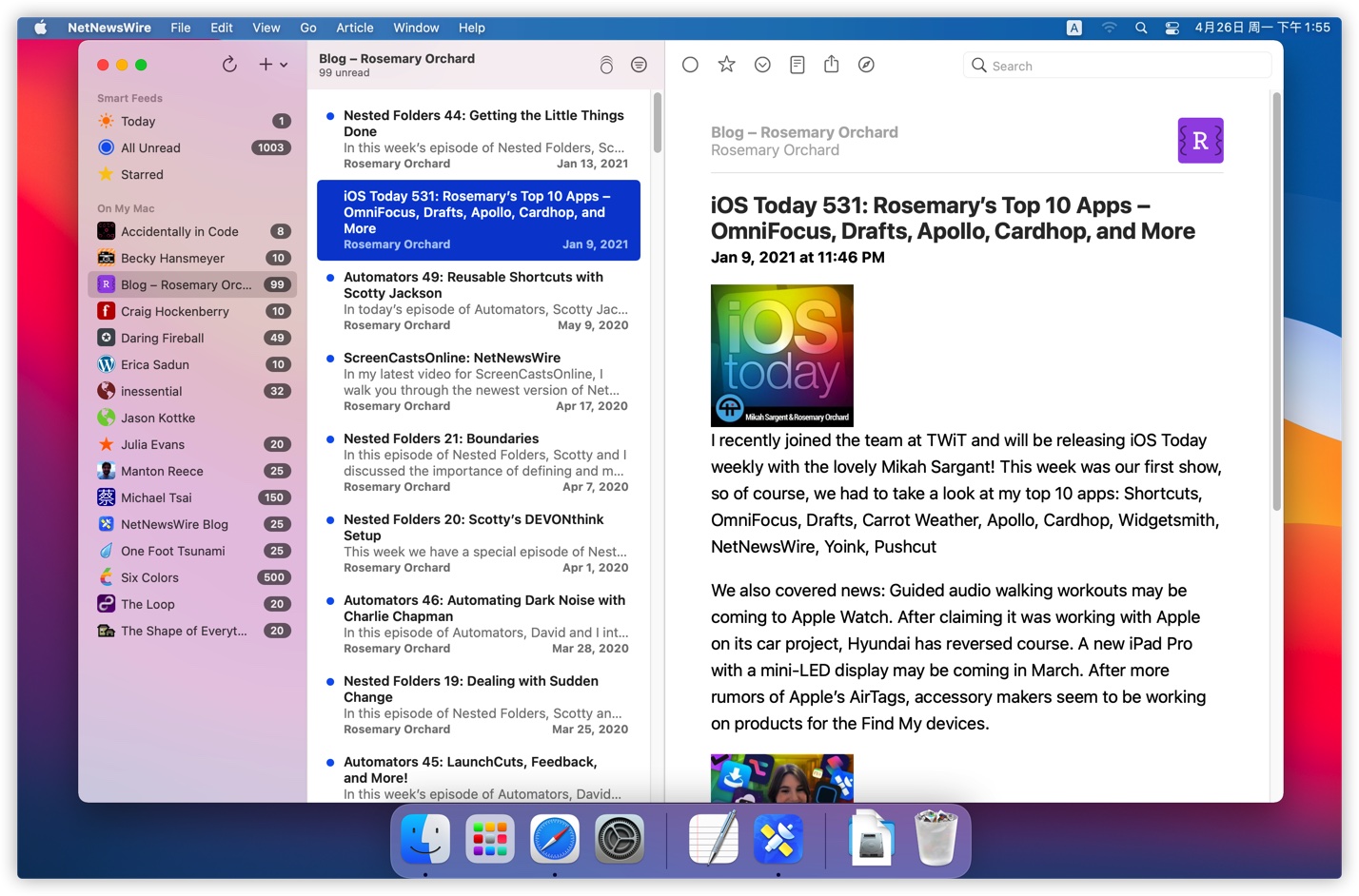The height and width of the screenshot is (896, 1359).
Task: Select the All Unread smart feed
Action: tap(193, 147)
